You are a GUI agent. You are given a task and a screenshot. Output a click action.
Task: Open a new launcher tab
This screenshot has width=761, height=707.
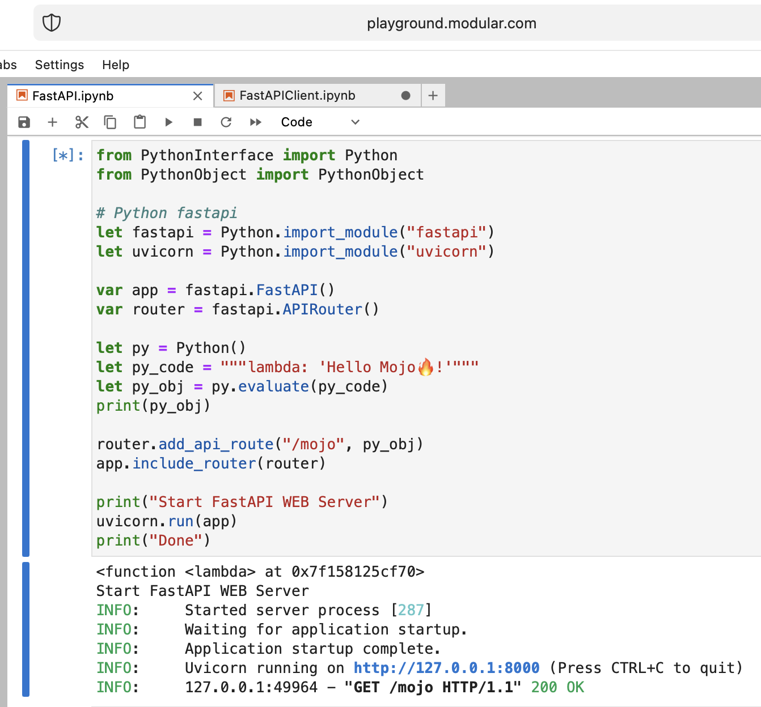pyautogui.click(x=433, y=96)
